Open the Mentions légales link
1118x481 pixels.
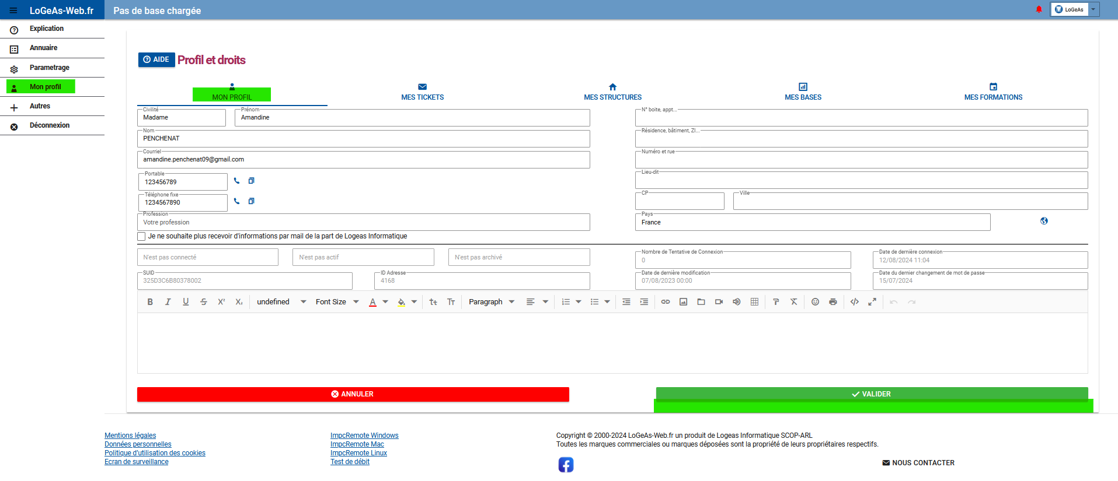coord(130,436)
